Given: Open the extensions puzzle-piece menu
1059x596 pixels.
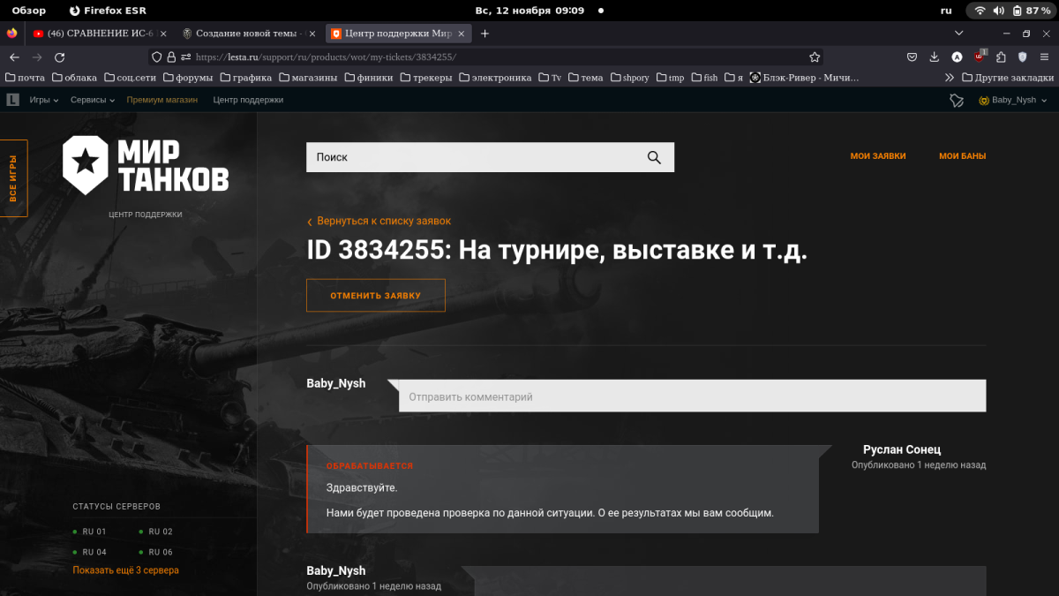Looking at the screenshot, I should pos(1001,57).
